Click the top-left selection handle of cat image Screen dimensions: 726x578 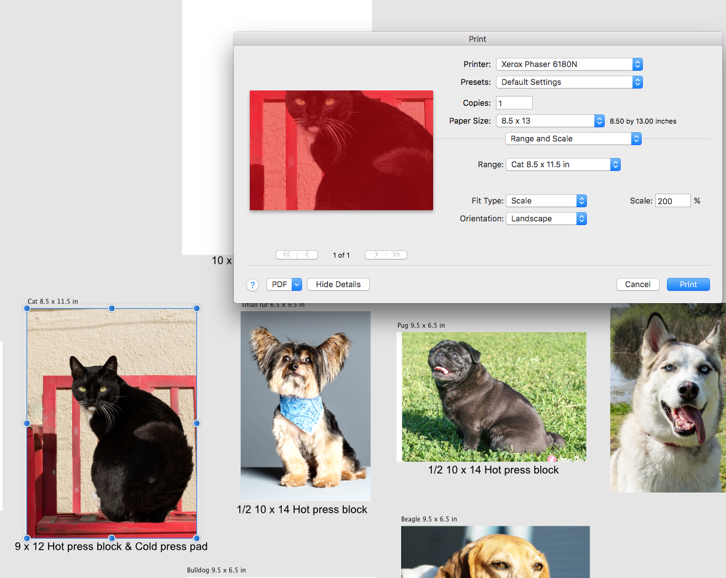27,308
